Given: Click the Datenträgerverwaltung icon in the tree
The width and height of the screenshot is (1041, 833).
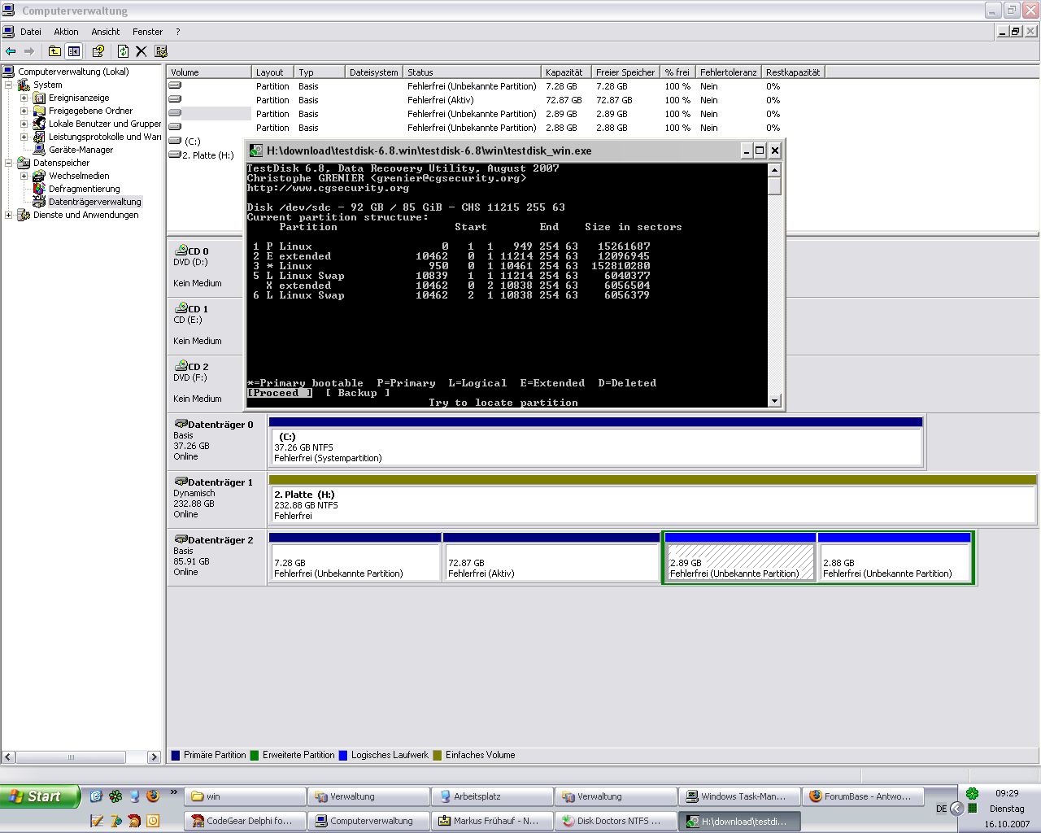Looking at the screenshot, I should [x=39, y=202].
